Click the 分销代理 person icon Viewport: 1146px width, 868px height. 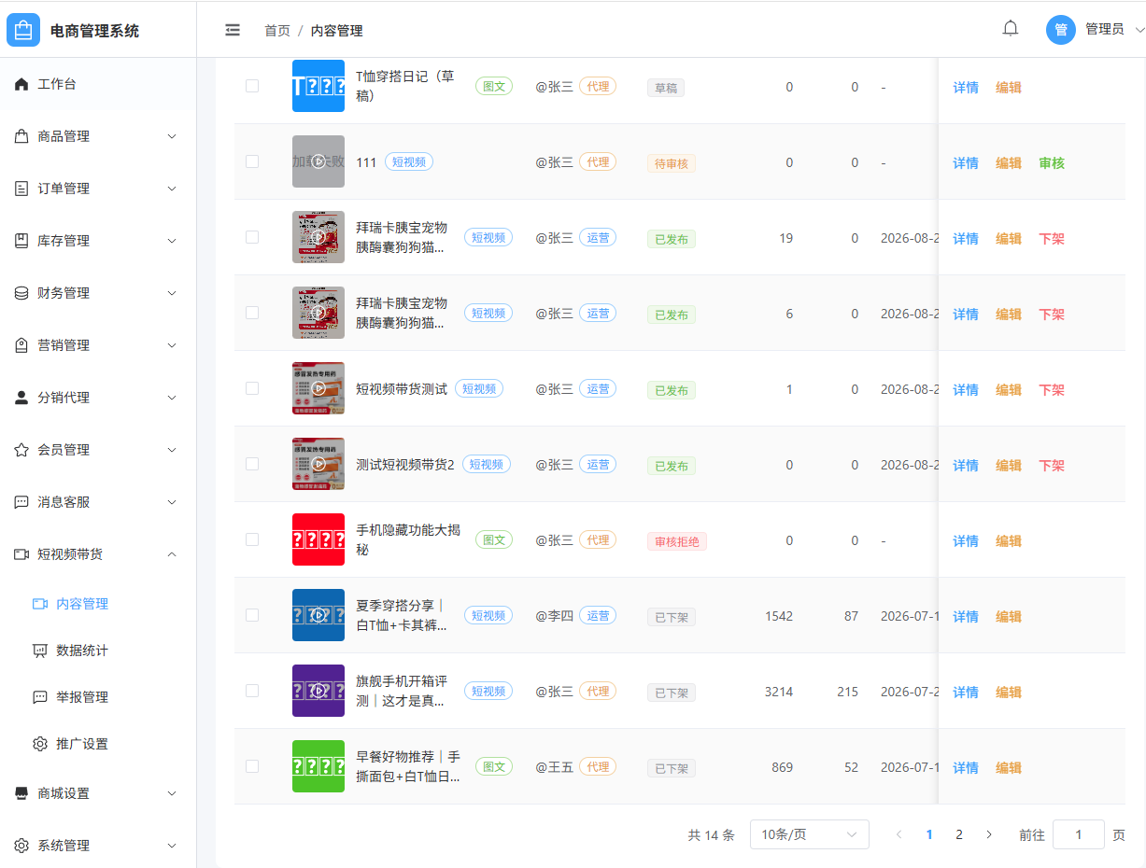[21, 398]
